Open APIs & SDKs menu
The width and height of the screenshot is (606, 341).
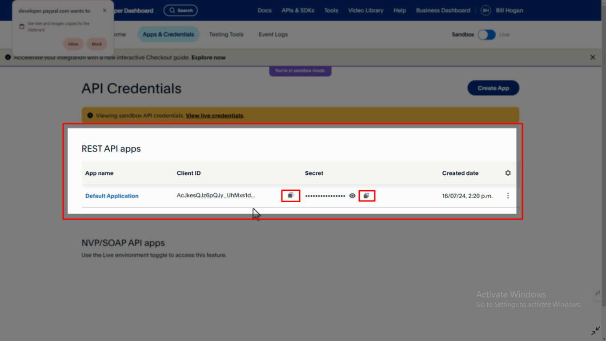click(x=298, y=10)
